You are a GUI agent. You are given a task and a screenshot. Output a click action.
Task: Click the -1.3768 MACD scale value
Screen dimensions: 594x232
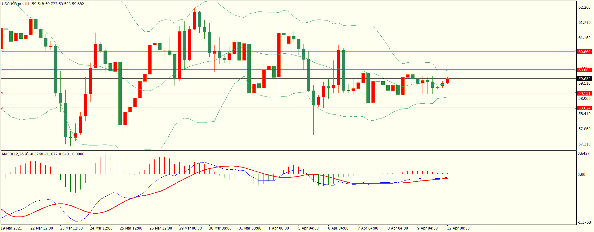584,222
